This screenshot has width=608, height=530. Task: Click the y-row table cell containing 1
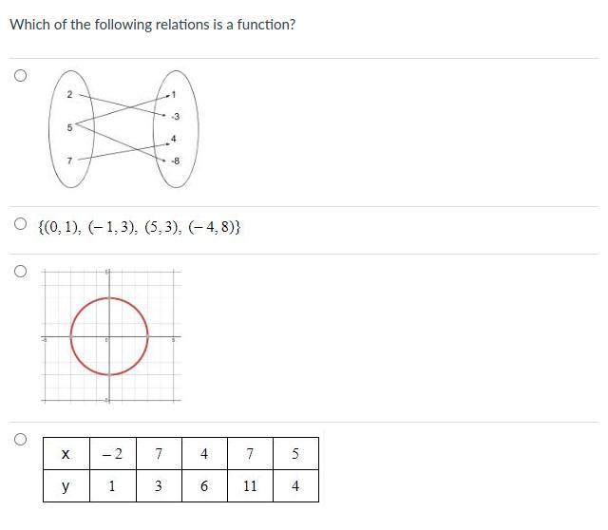click(112, 486)
